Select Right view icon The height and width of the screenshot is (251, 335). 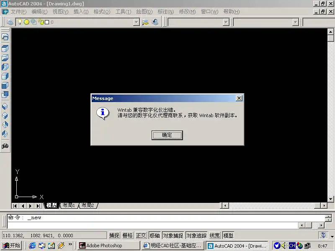pyautogui.click(x=5, y=76)
